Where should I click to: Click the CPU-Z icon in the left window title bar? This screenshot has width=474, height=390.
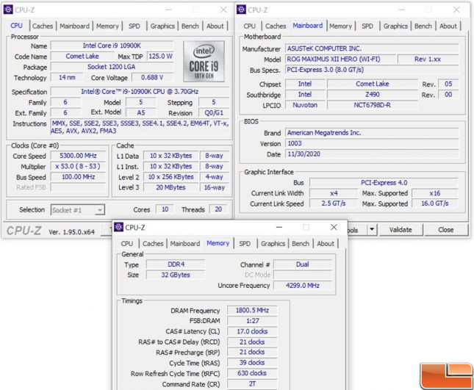tap(8, 10)
